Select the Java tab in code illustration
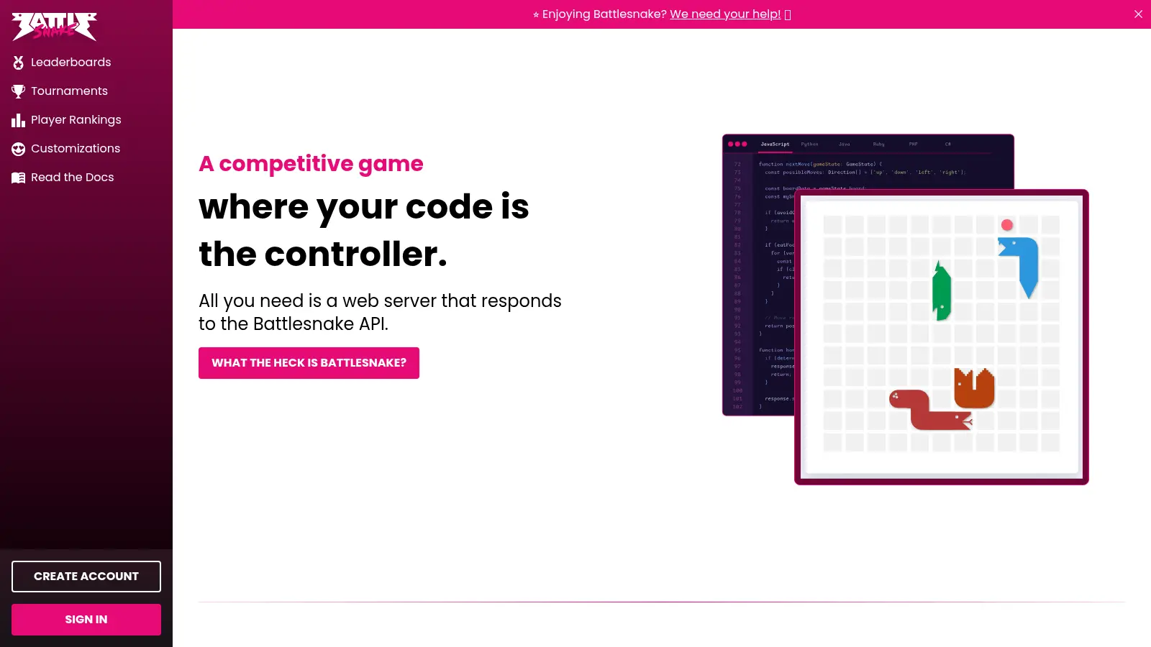 tap(844, 144)
